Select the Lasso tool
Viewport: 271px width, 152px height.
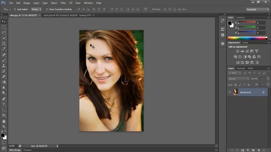pos(4,33)
